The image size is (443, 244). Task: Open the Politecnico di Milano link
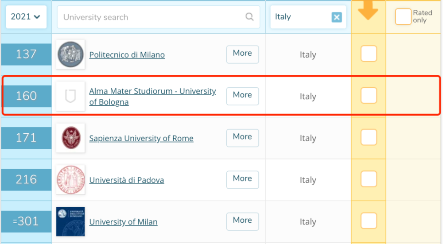click(x=127, y=54)
